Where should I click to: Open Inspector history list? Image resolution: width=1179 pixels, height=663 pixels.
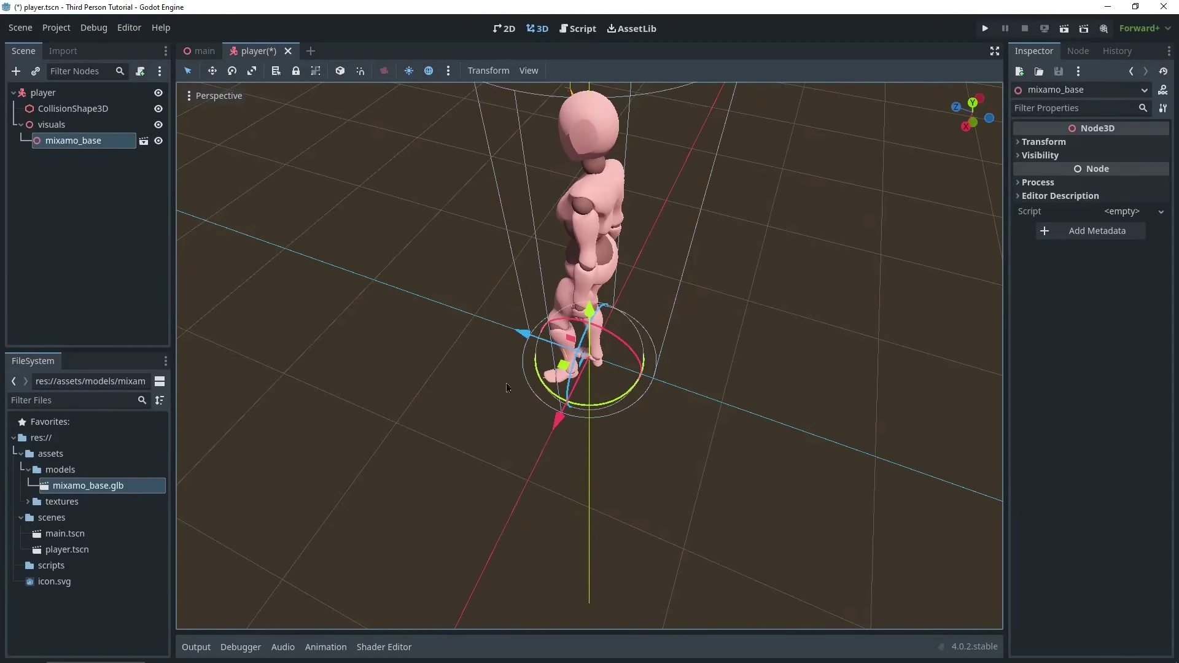(x=1164, y=71)
